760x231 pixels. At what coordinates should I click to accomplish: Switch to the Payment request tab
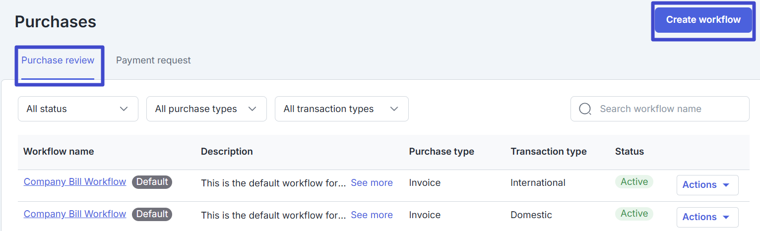pos(153,60)
